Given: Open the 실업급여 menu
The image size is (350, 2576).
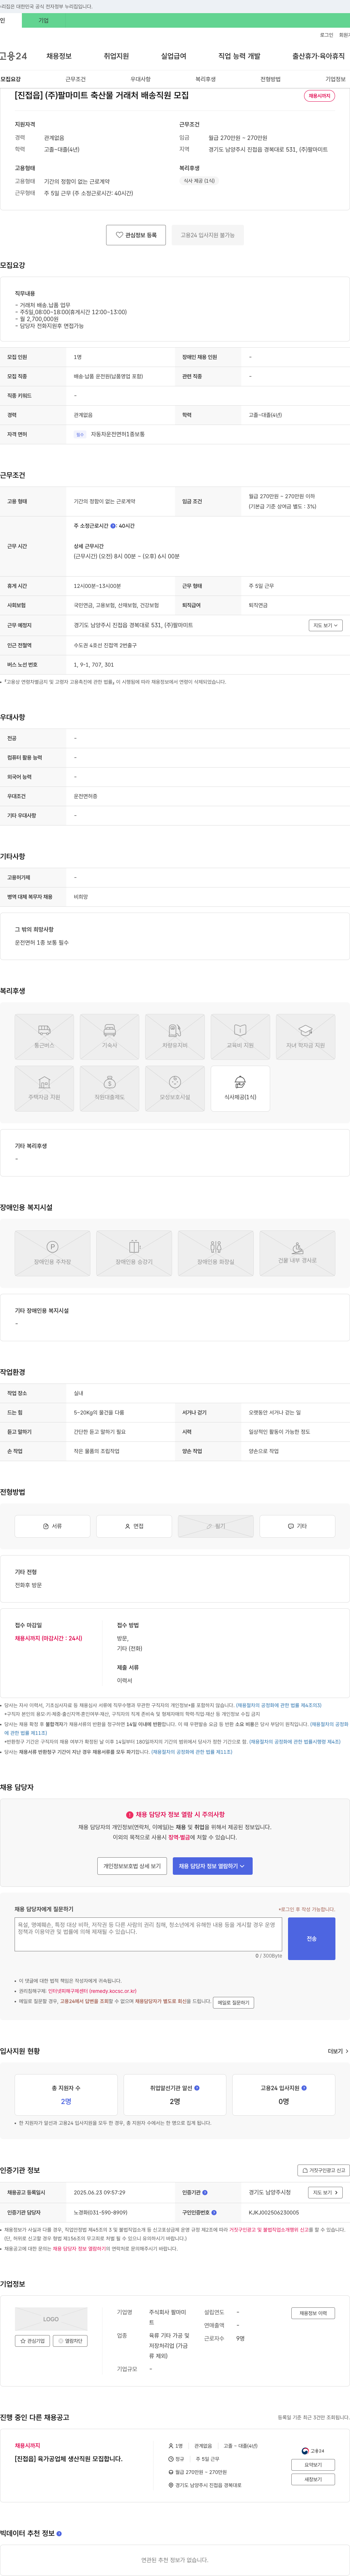Looking at the screenshot, I should [173, 57].
